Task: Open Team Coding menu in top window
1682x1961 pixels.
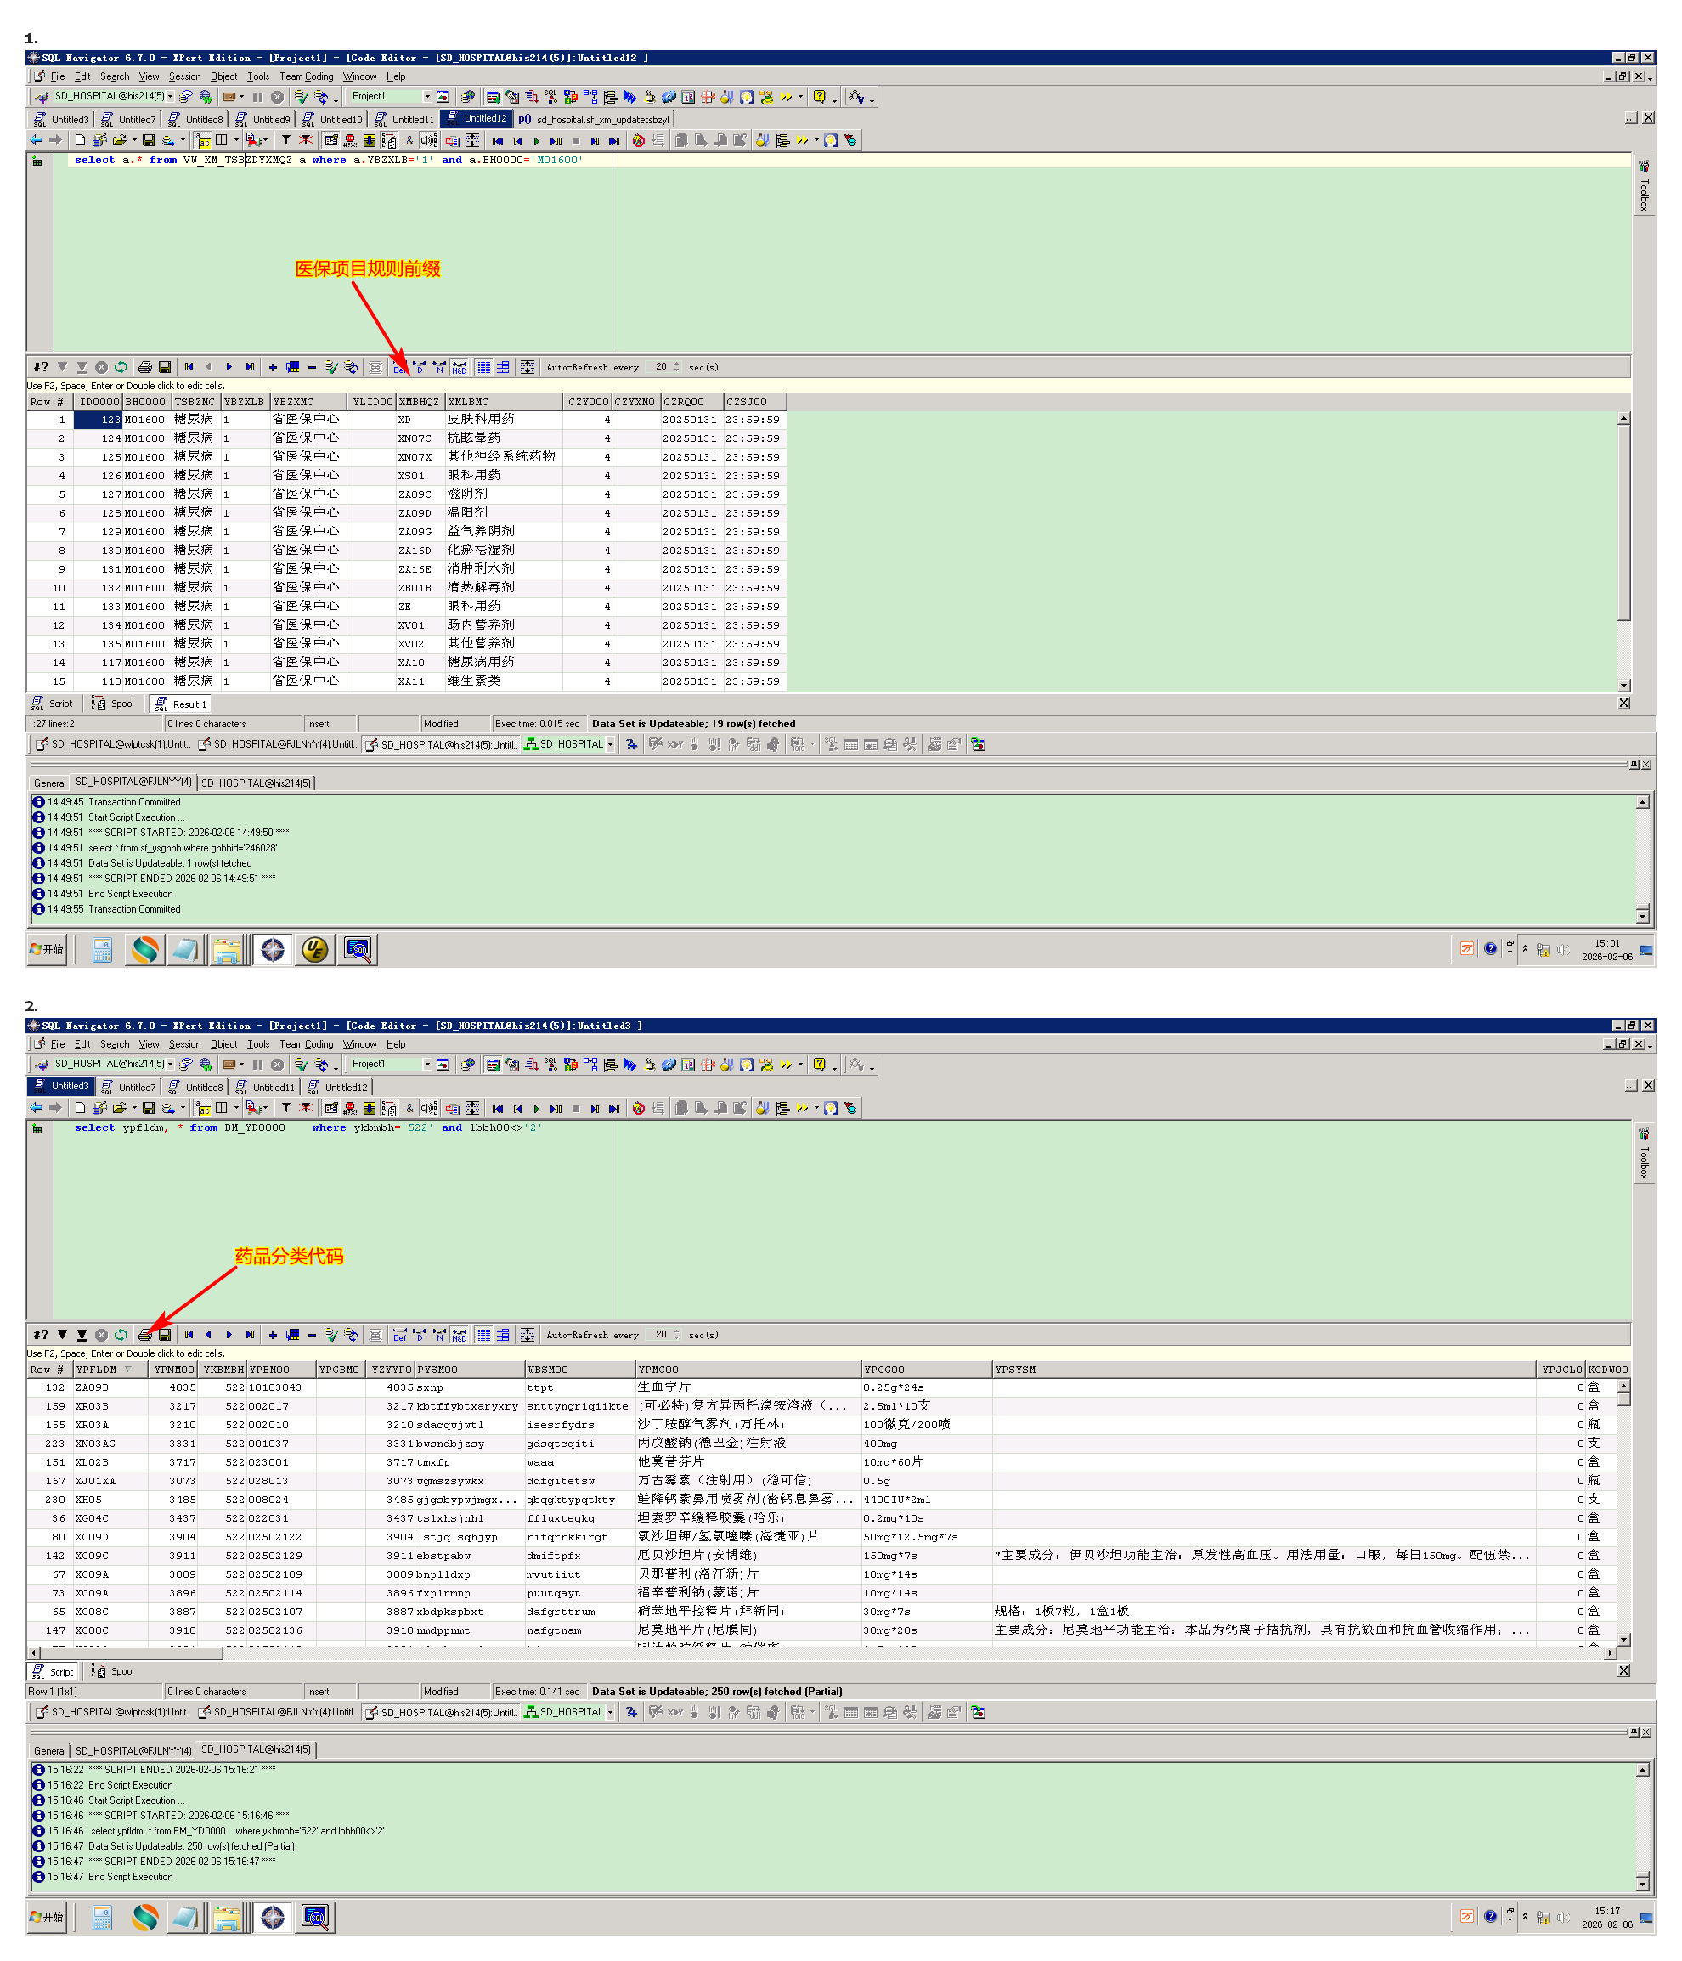Action: click(306, 76)
